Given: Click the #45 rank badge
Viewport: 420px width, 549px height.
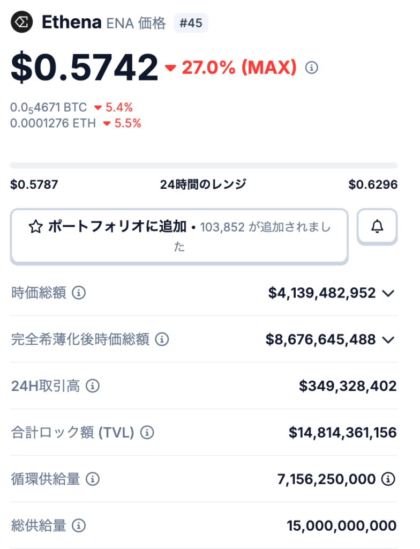Looking at the screenshot, I should tap(191, 23).
